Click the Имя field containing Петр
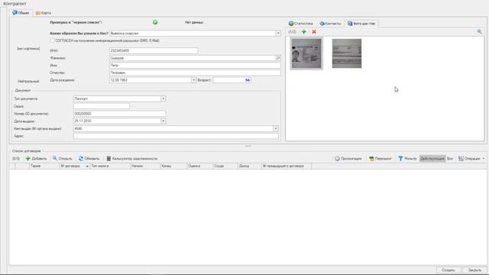 195,66
